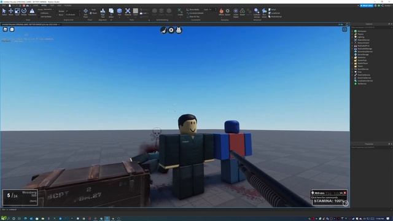Insert a new LocalScript
This screenshot has width=393, height=221.
274,13
